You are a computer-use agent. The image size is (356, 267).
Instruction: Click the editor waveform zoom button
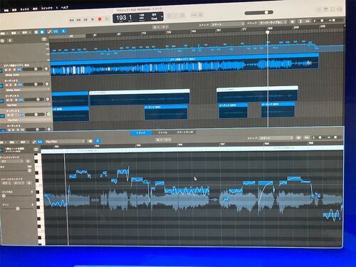pos(299,137)
